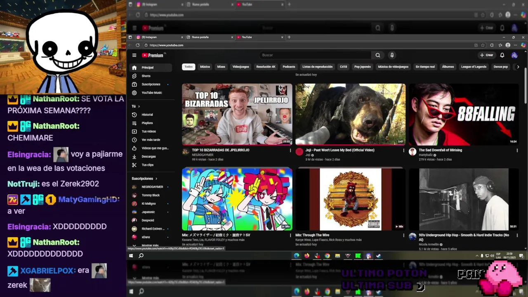The height and width of the screenshot is (297, 528).
Task: Open three-dot menu for 90's Underground Hip Hop video
Action: 517,236
